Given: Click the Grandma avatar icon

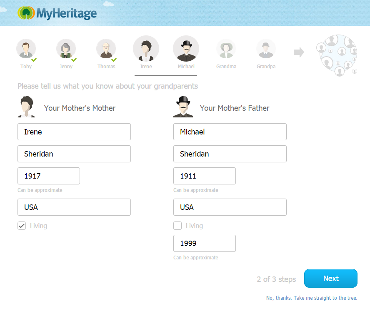Looking at the screenshot, I should pos(226,49).
